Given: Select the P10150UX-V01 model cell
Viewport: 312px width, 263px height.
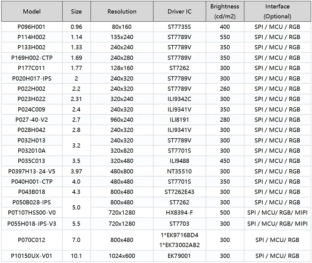Looking at the screenshot, I should [x=31, y=256].
